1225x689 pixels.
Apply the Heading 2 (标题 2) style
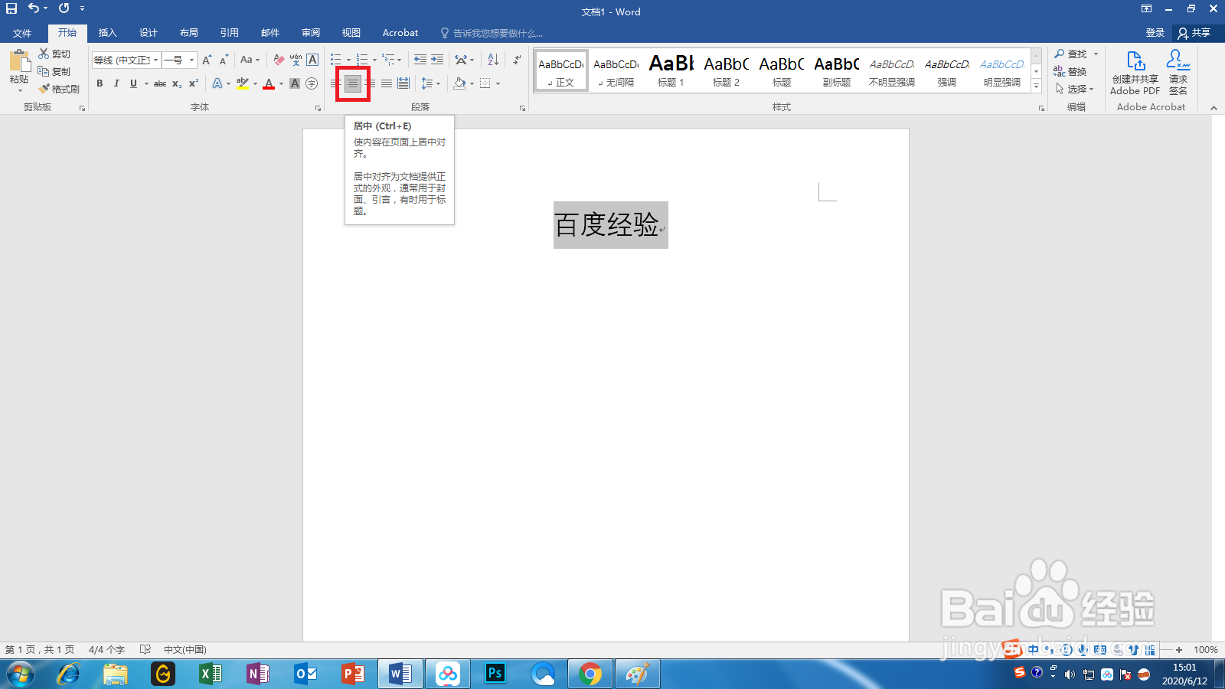727,70
